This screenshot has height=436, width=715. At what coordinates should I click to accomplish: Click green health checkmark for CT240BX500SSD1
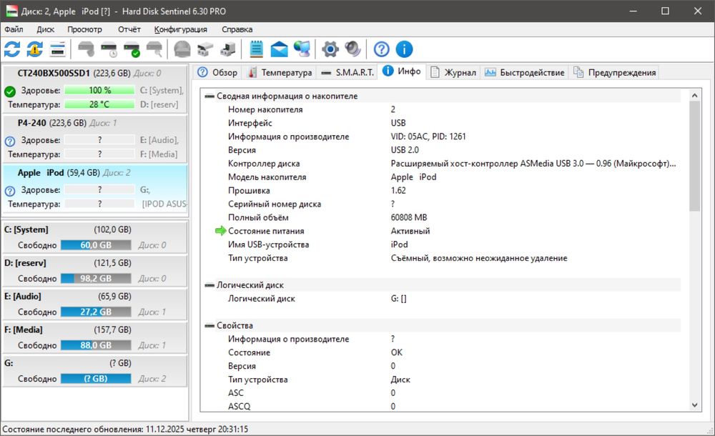point(10,91)
